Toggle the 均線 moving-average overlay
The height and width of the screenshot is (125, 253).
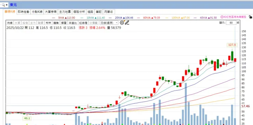pyautogui.click(x=10, y=23)
